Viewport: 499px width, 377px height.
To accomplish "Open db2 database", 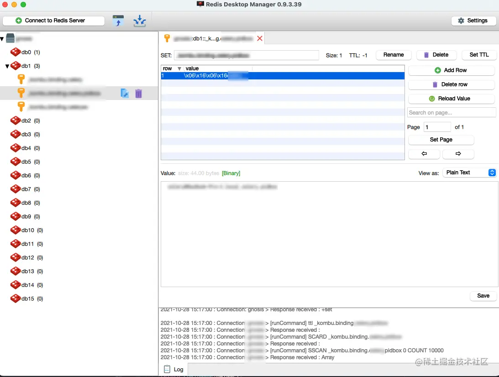I will (x=25, y=120).
